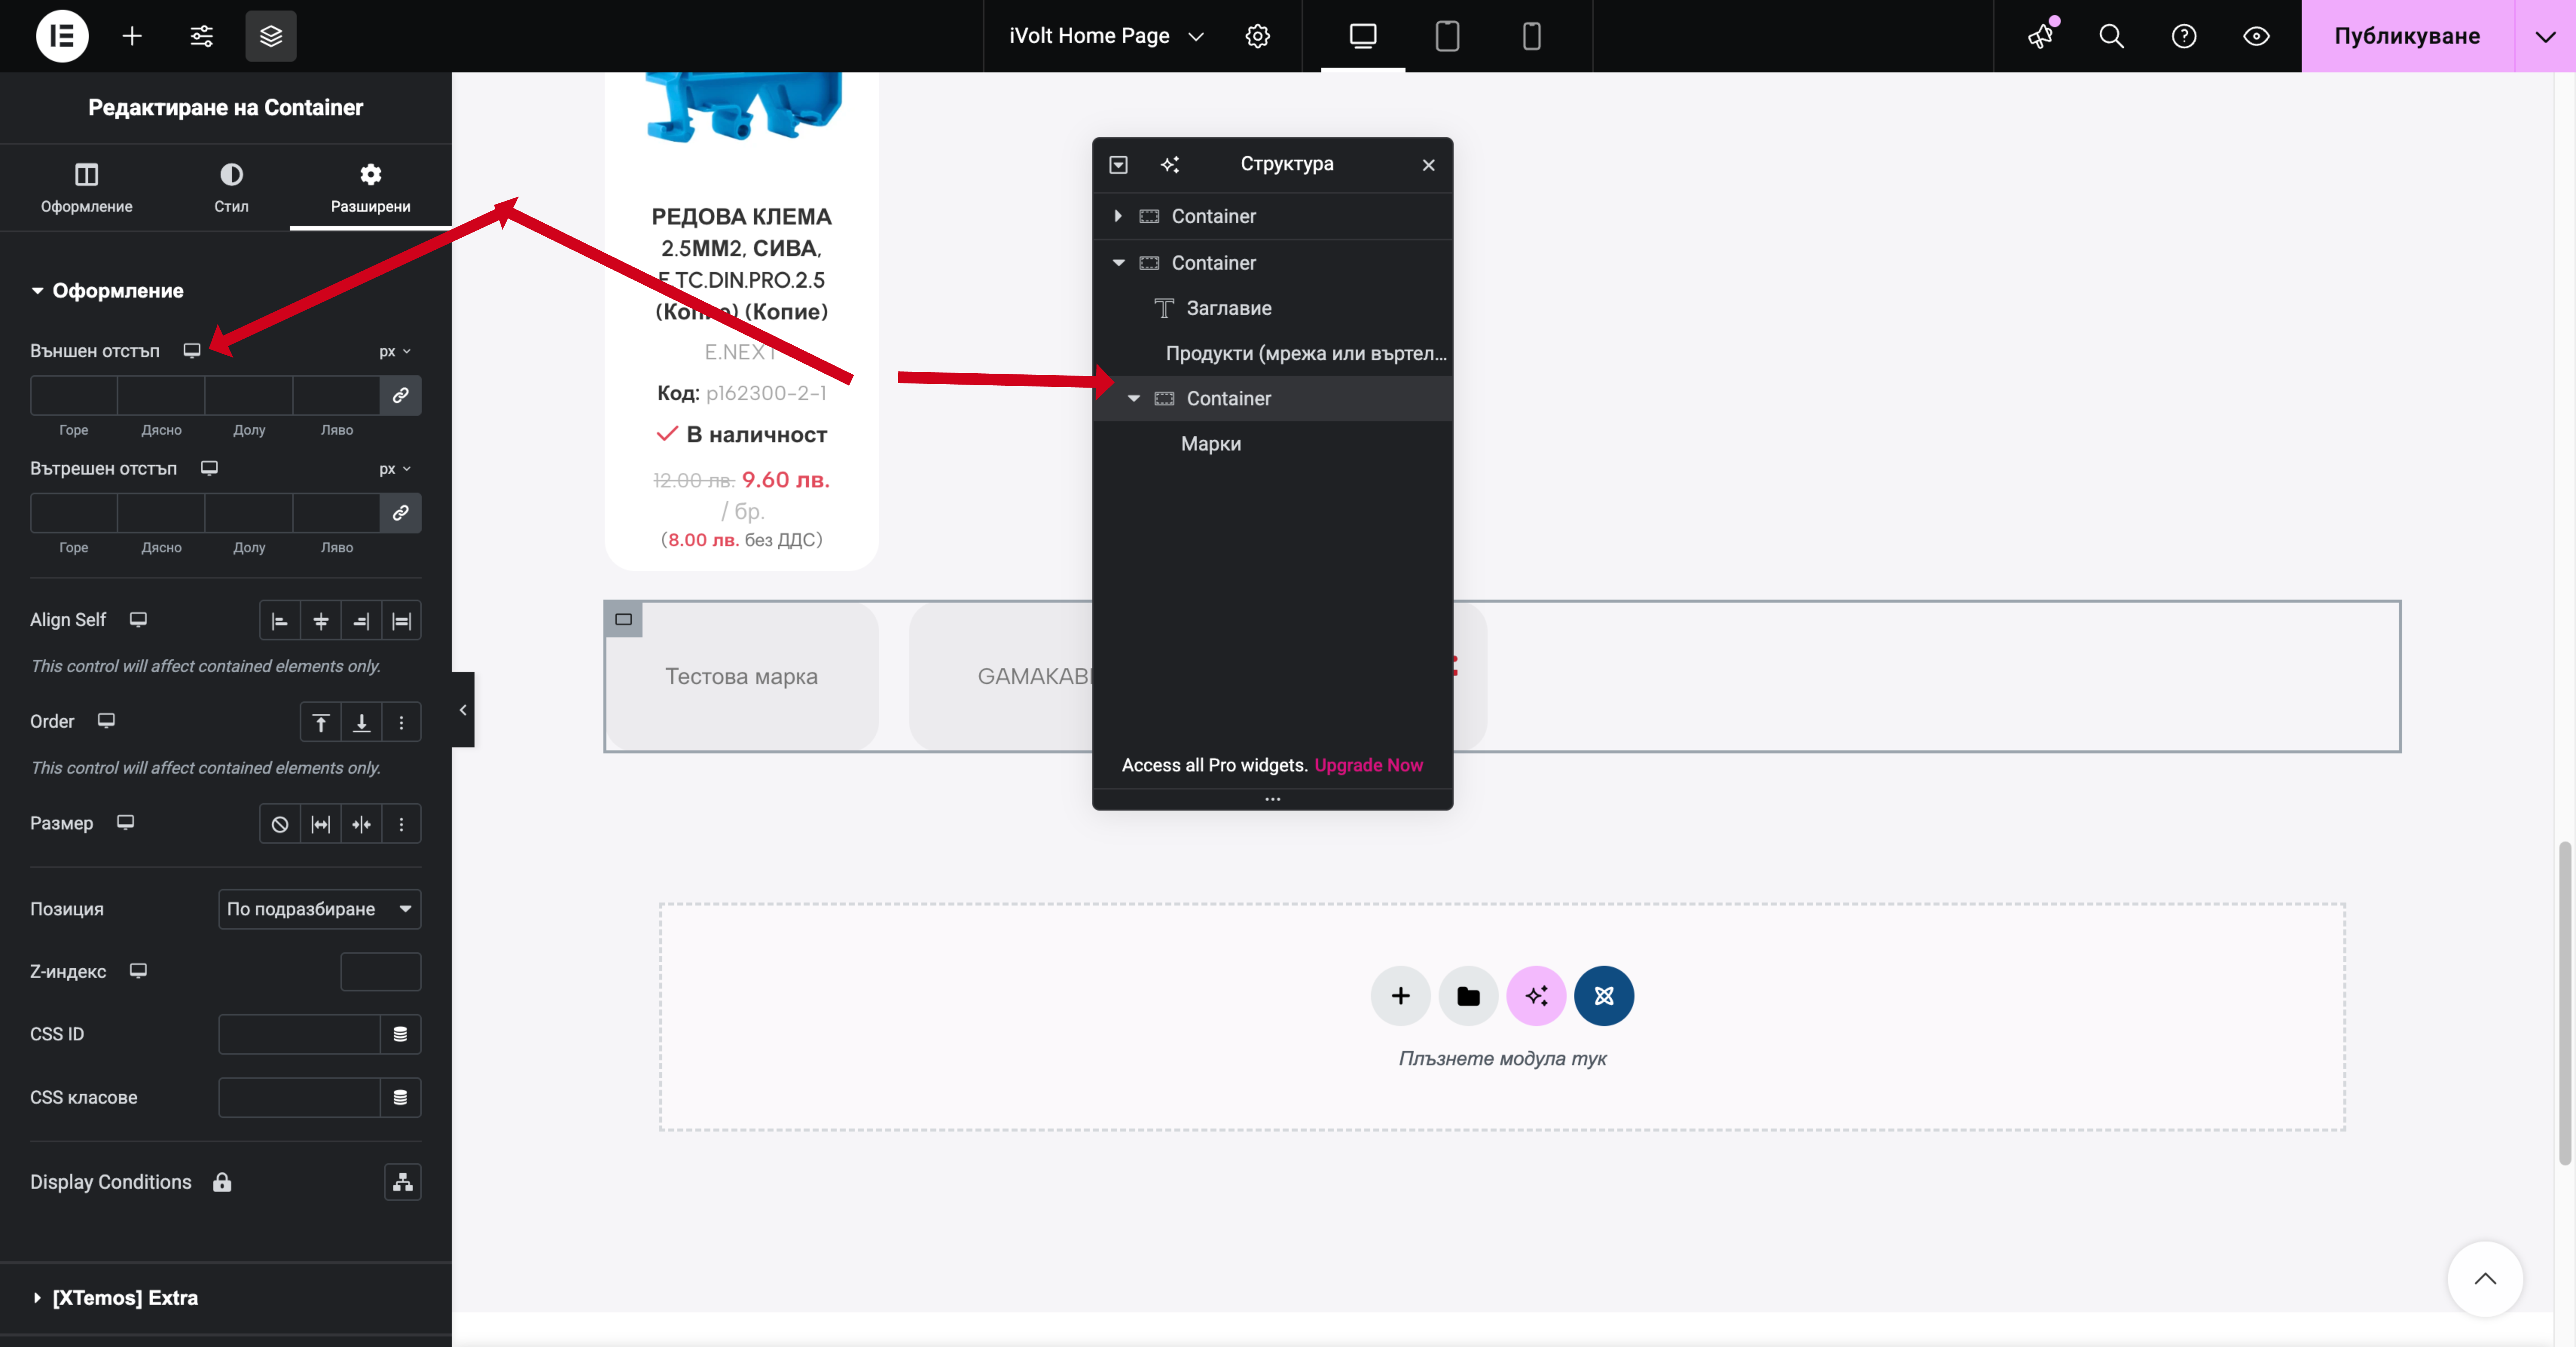Set Align Self to stretch
The image size is (2576, 1347).
pos(401,621)
